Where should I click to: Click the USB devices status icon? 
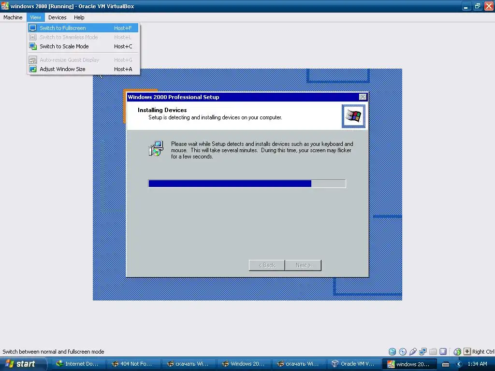tap(413, 352)
